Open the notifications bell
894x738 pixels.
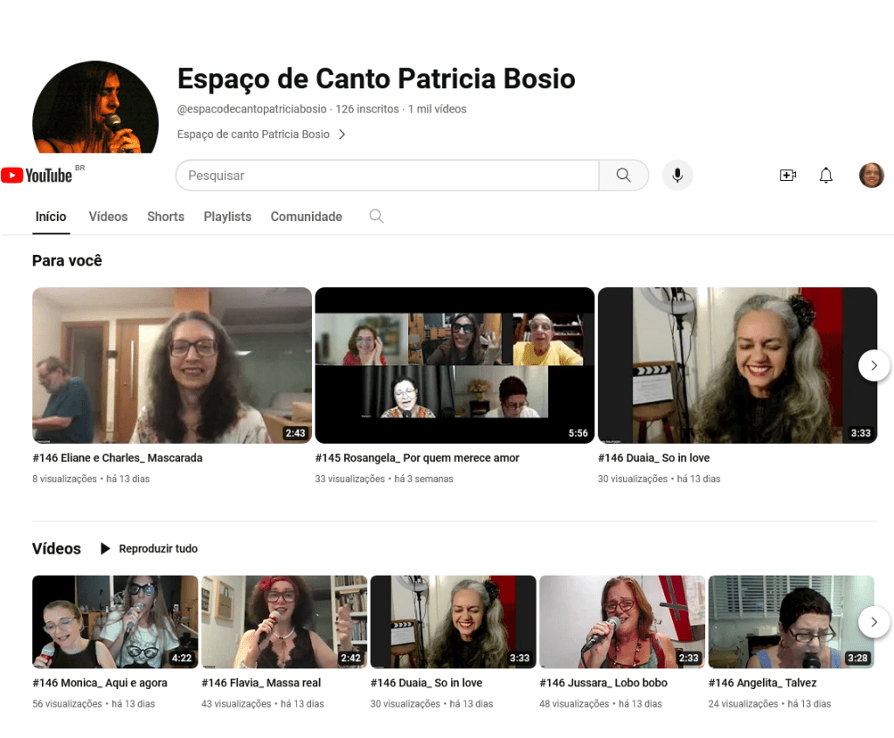pos(826,176)
